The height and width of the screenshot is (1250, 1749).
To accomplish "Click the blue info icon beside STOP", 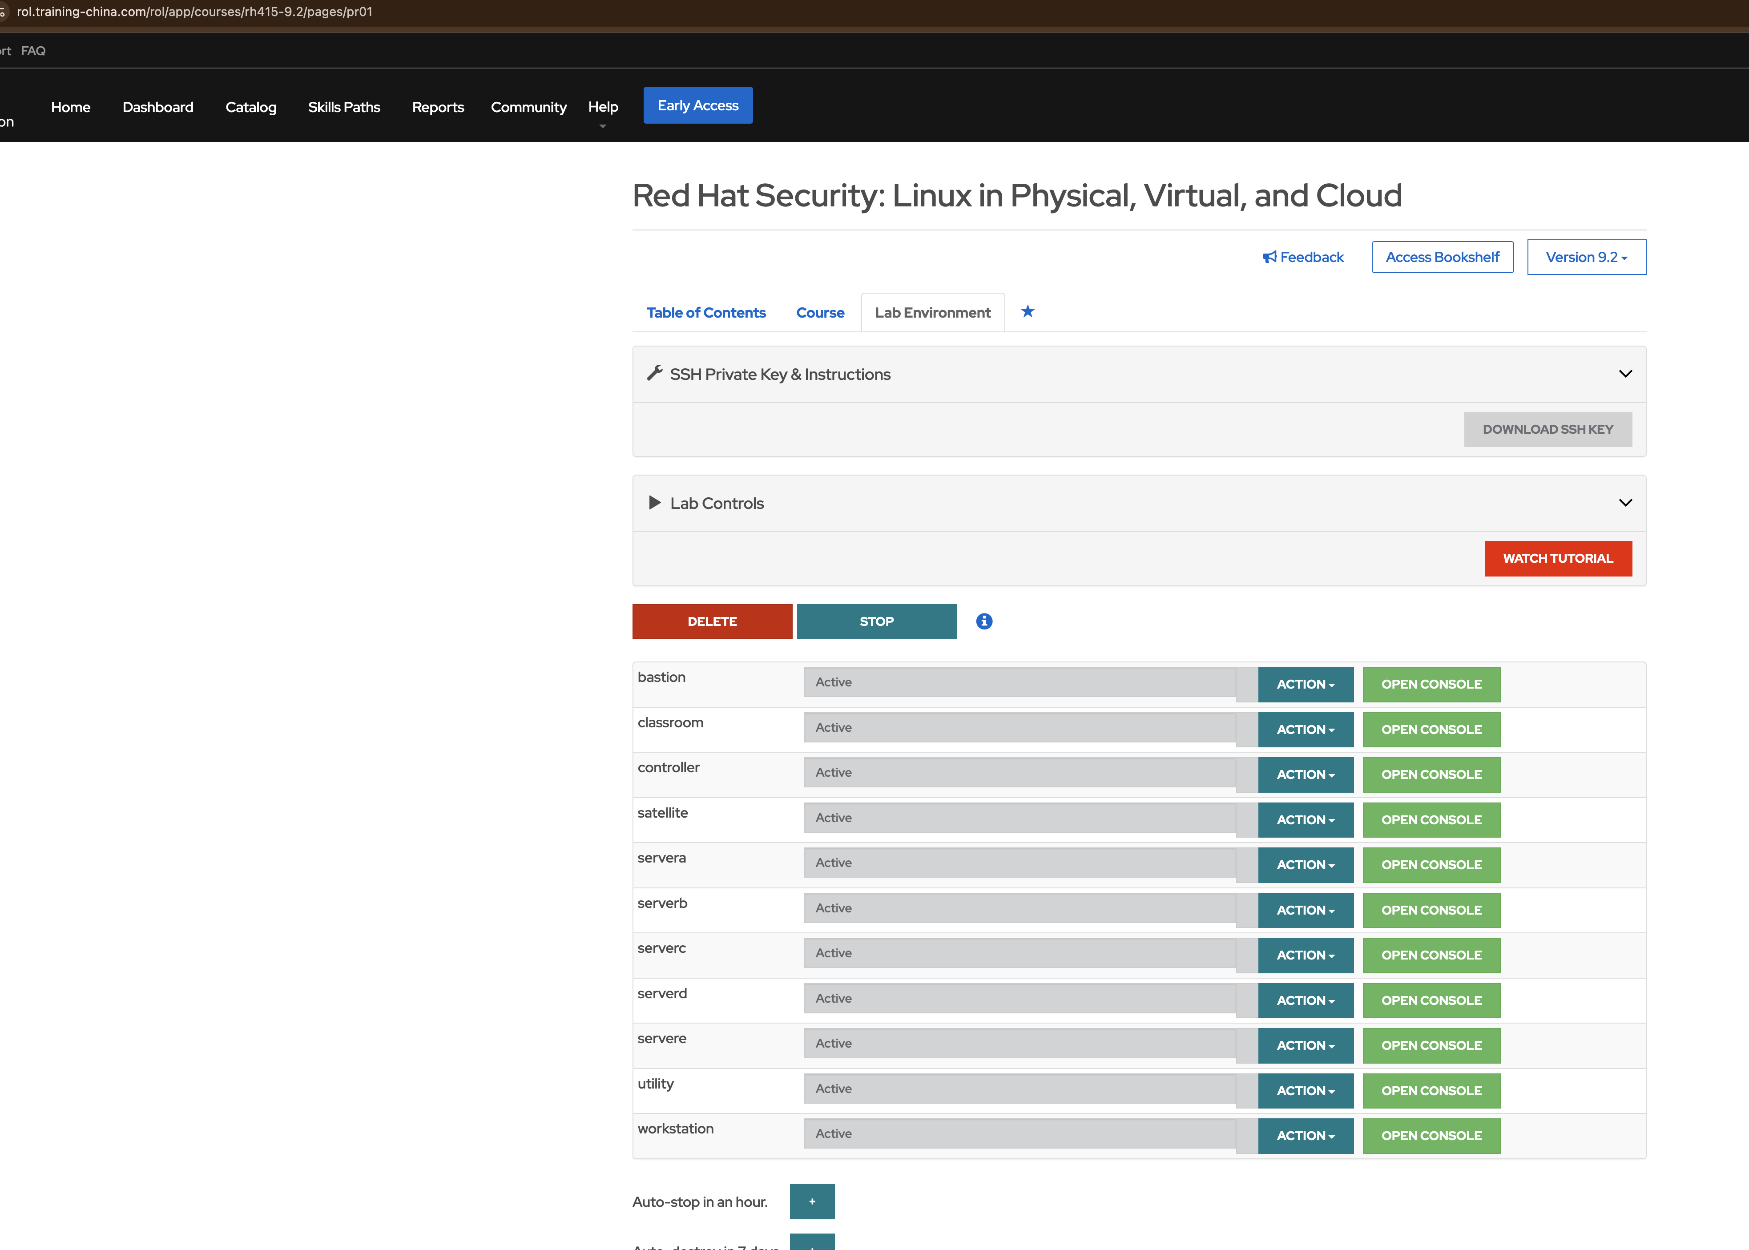I will click(x=983, y=621).
